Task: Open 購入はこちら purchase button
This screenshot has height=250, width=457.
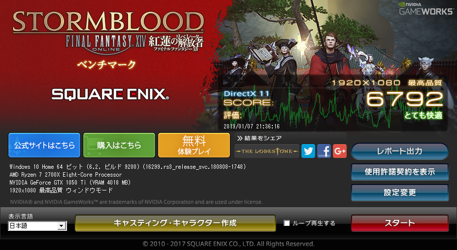Action: pyautogui.click(x=119, y=145)
